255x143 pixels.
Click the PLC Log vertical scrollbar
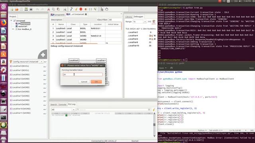(x=154, y=124)
